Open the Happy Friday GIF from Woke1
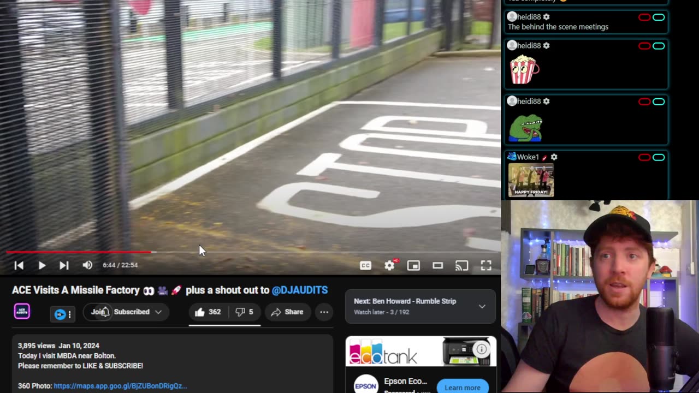The image size is (699, 393). point(531,180)
